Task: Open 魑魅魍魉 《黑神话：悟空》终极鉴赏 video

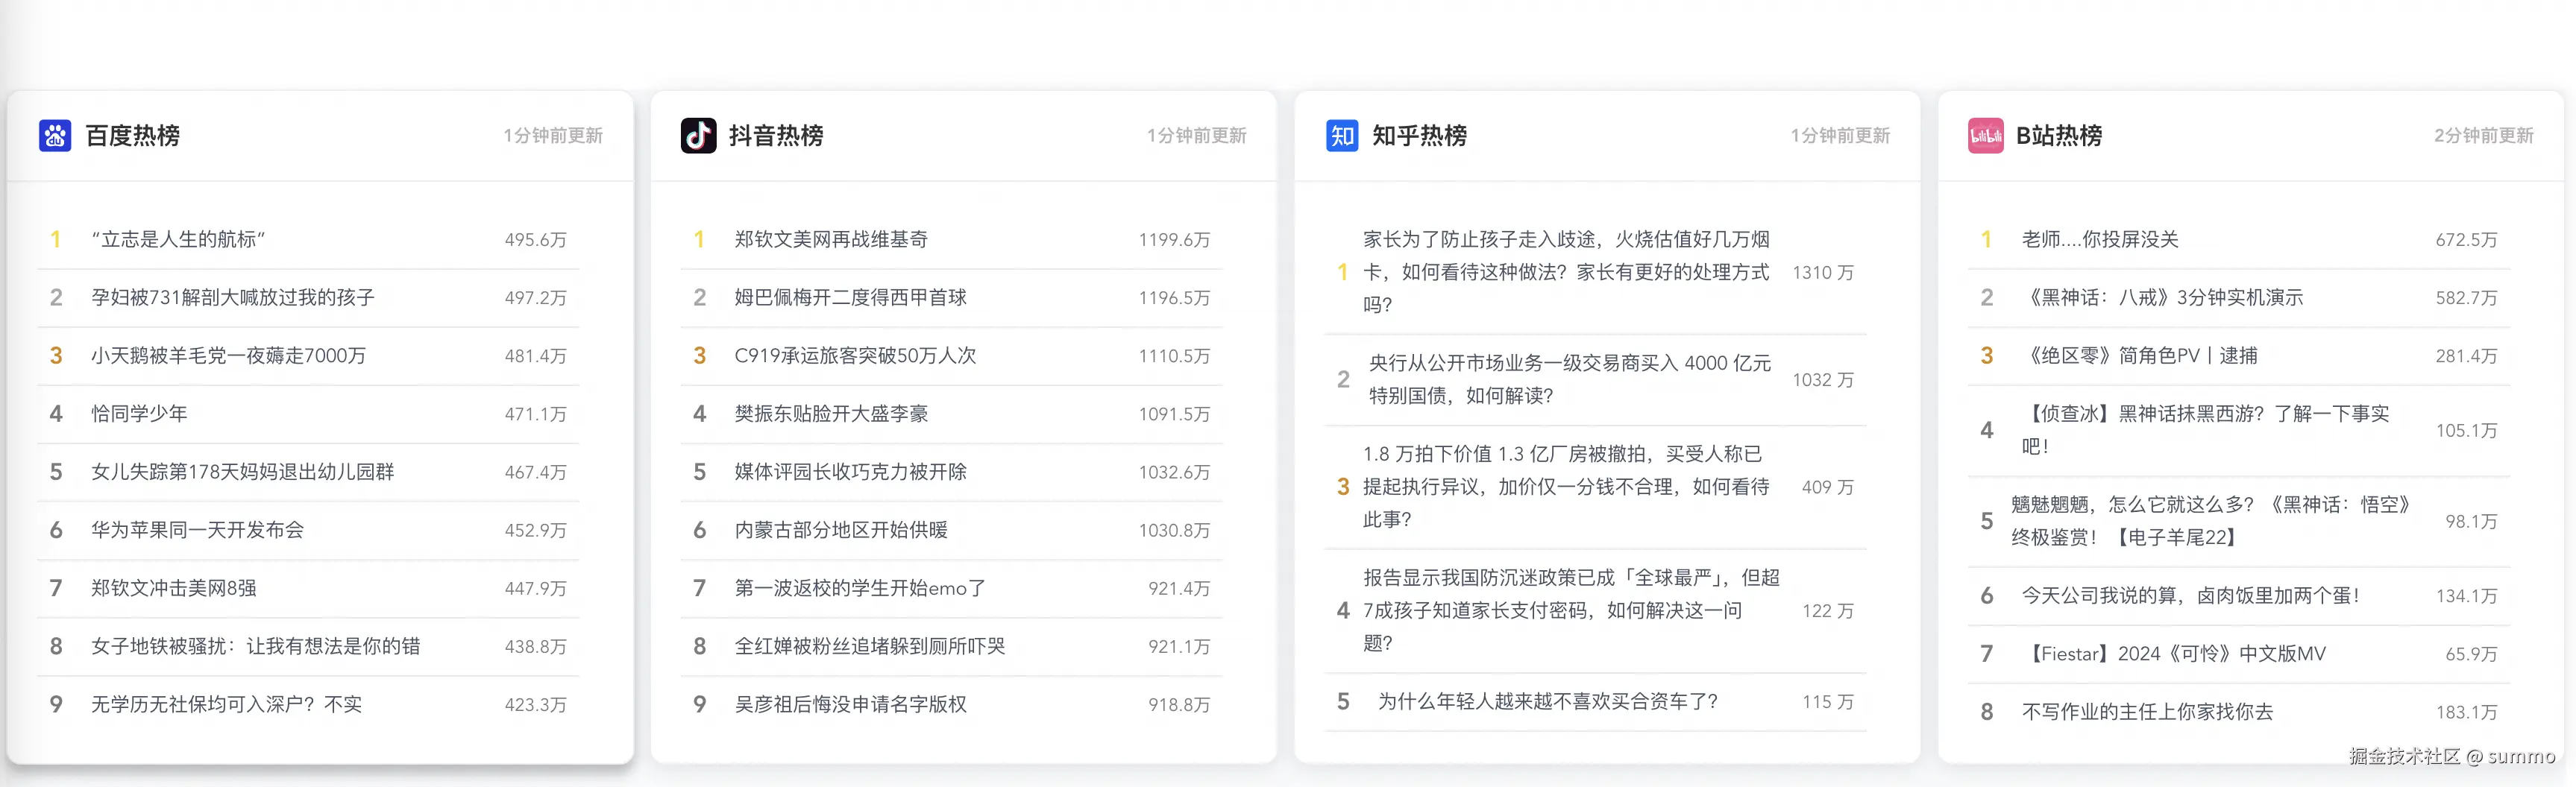Action: click(x=2211, y=520)
